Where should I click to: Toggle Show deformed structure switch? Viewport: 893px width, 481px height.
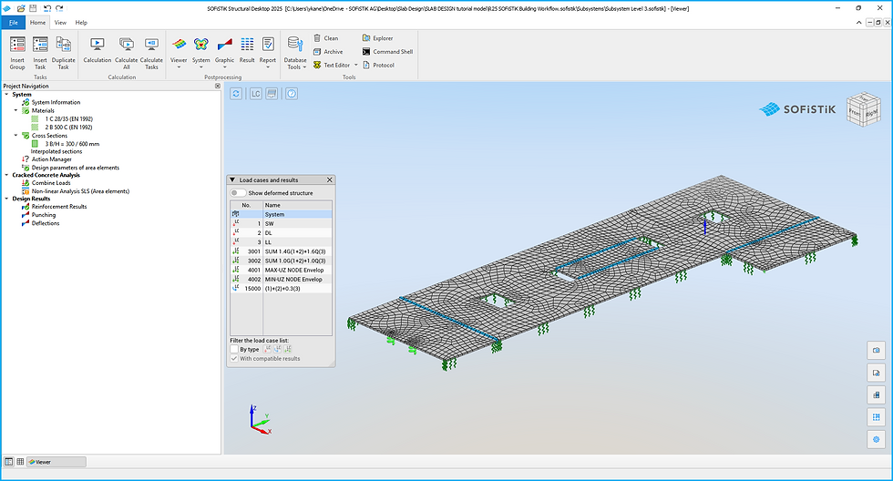238,193
